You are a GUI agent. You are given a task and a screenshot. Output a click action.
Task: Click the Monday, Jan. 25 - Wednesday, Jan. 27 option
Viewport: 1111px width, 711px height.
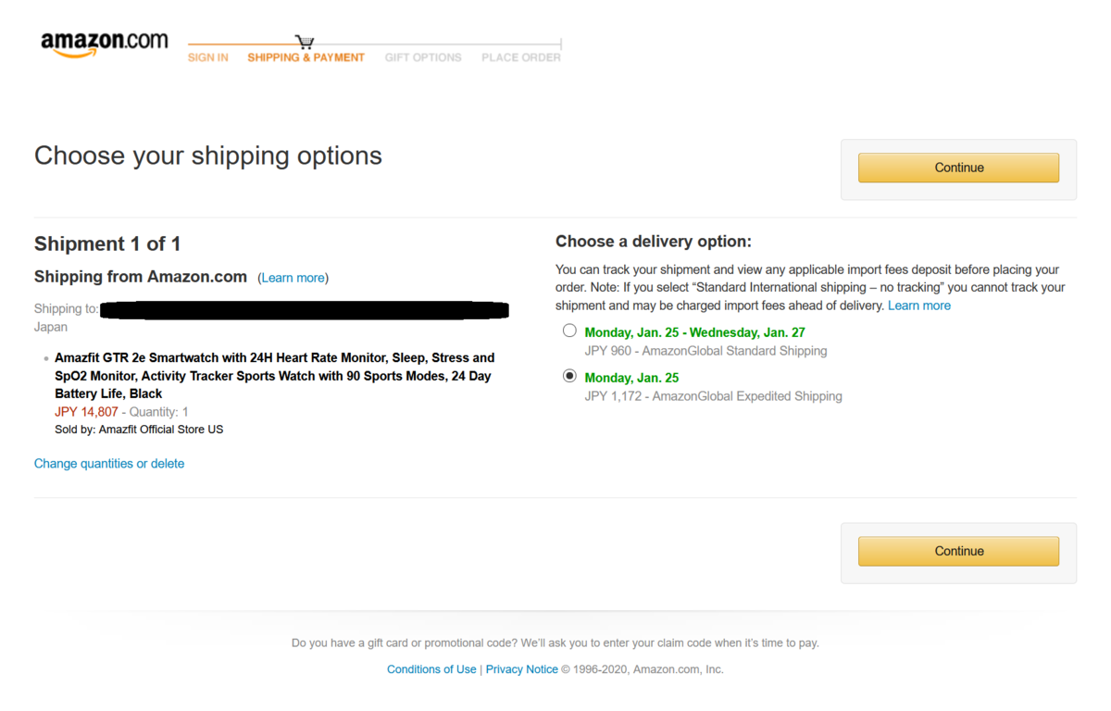[x=694, y=332]
